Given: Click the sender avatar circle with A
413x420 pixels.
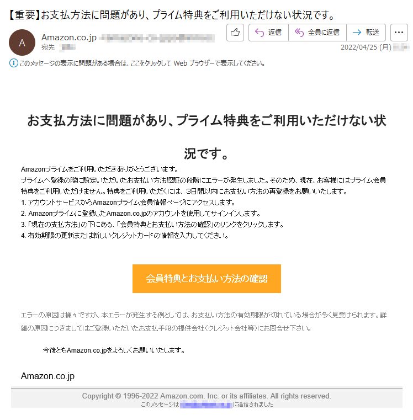Looking at the screenshot, I should [x=22, y=42].
